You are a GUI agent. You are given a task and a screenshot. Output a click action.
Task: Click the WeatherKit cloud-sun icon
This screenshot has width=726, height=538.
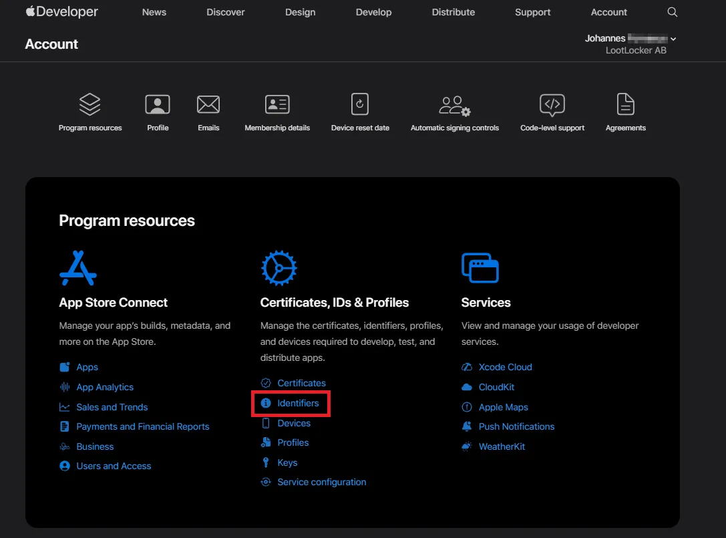pos(467,446)
